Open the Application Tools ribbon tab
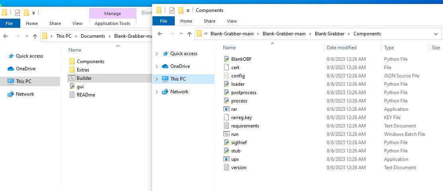443x191 pixels. click(x=112, y=23)
